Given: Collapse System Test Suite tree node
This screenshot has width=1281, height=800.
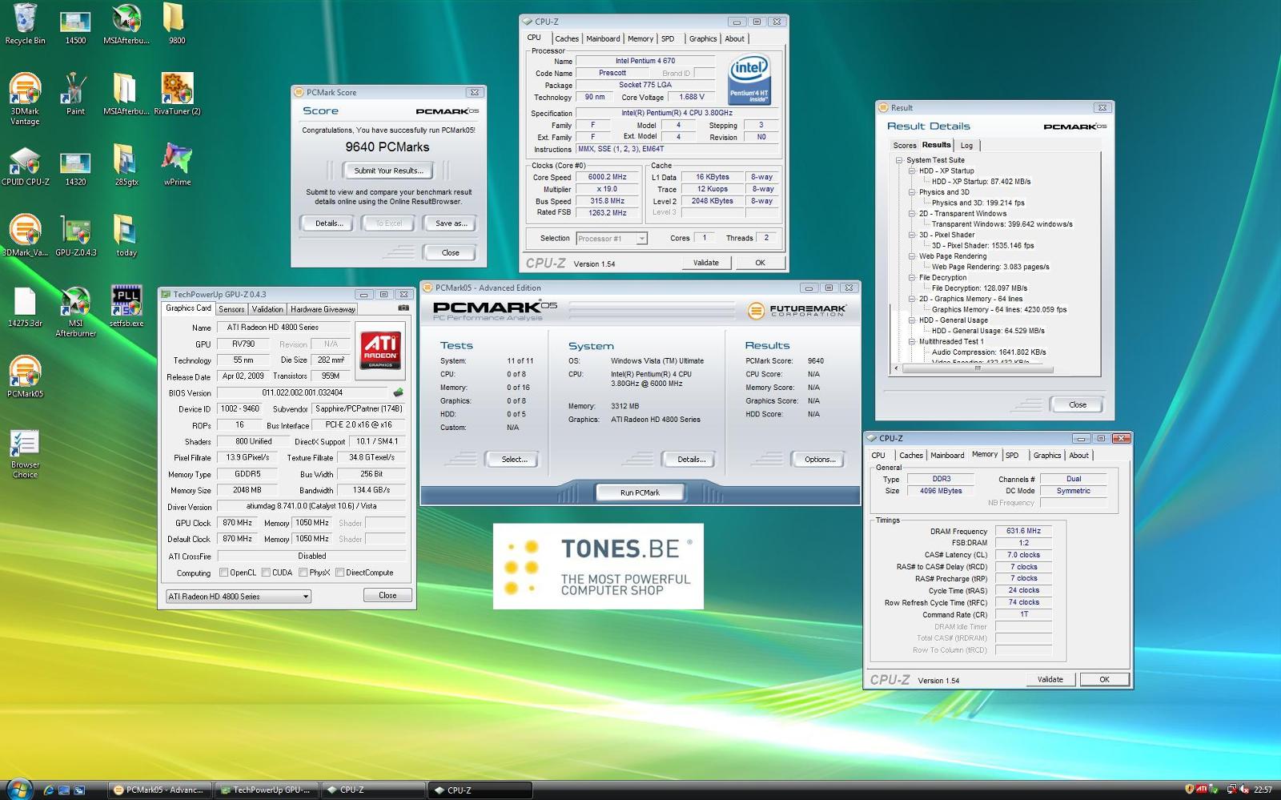Looking at the screenshot, I should point(899,160).
